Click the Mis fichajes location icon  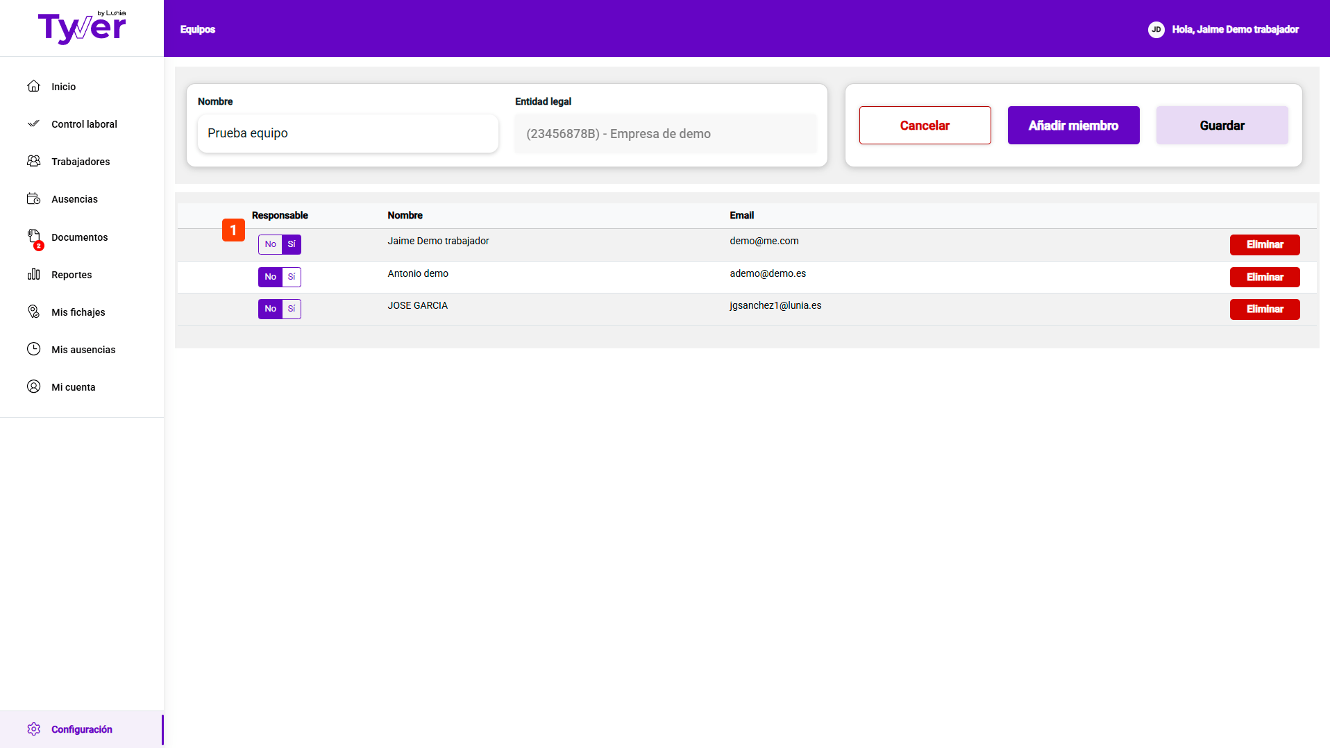coord(33,312)
